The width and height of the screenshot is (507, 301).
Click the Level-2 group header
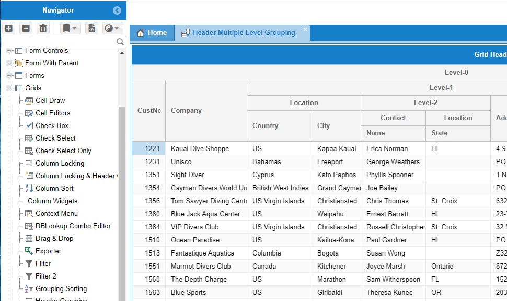tap(425, 103)
